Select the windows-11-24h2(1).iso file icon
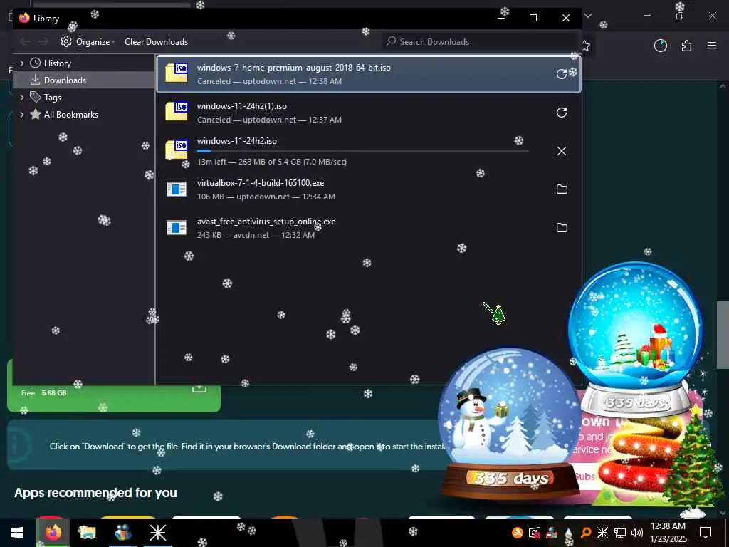Viewport: 729px width, 547px height. 177,112
